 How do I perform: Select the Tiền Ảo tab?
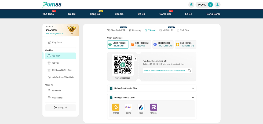(x=151, y=30)
